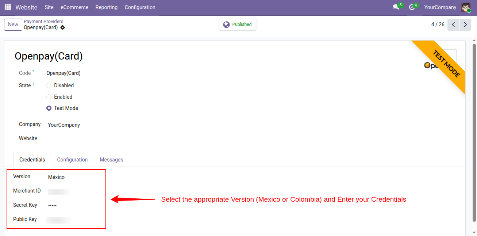477x236 pixels.
Task: Go to next record arrow
Action: tap(465, 24)
